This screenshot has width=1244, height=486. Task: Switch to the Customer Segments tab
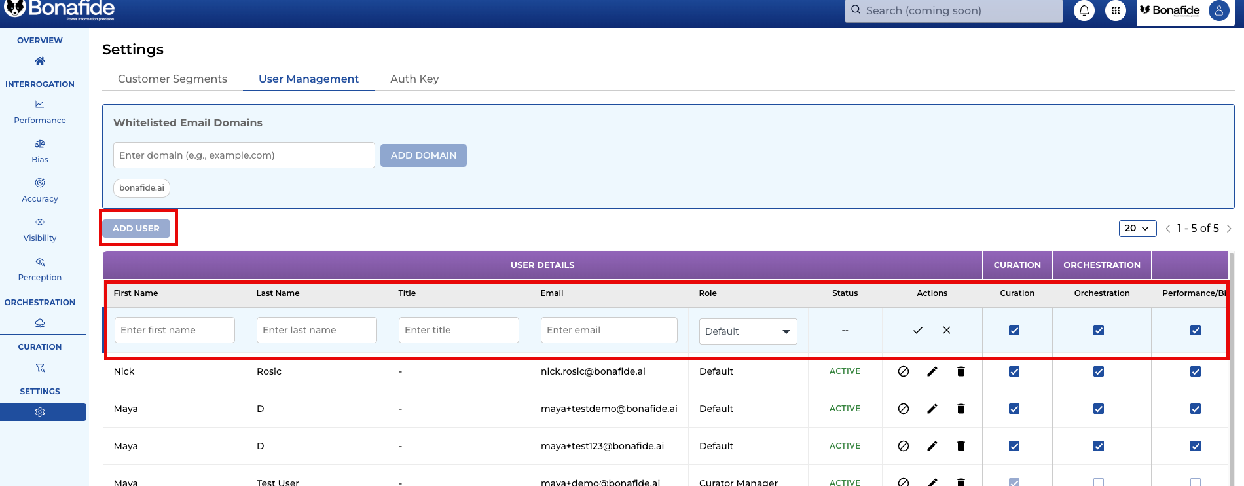point(172,79)
